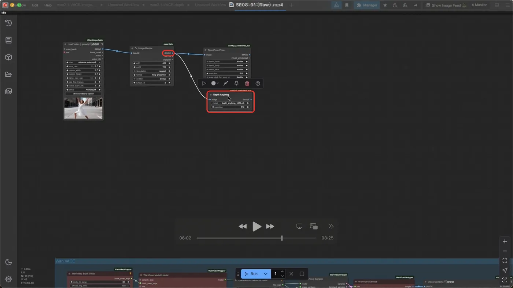Open the node library cube icon

tap(8, 57)
